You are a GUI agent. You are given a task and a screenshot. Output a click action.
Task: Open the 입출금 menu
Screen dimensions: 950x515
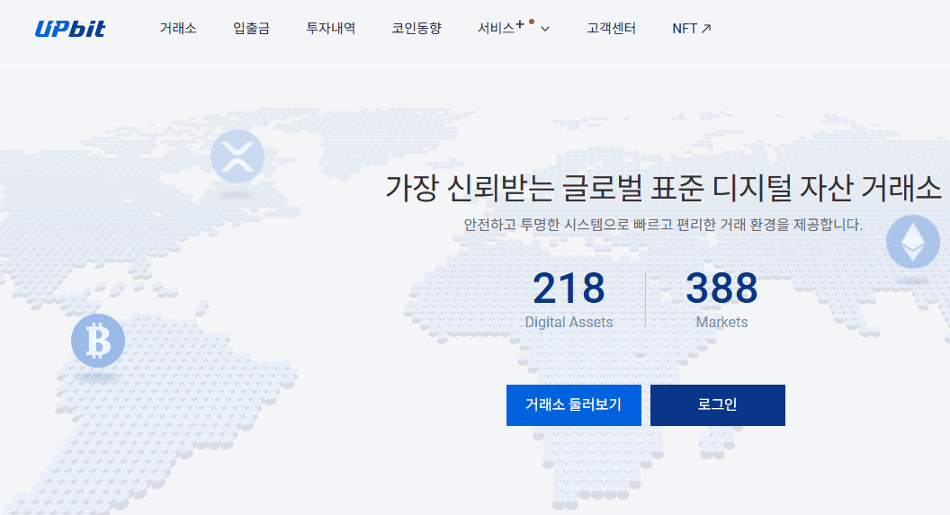coord(251,29)
